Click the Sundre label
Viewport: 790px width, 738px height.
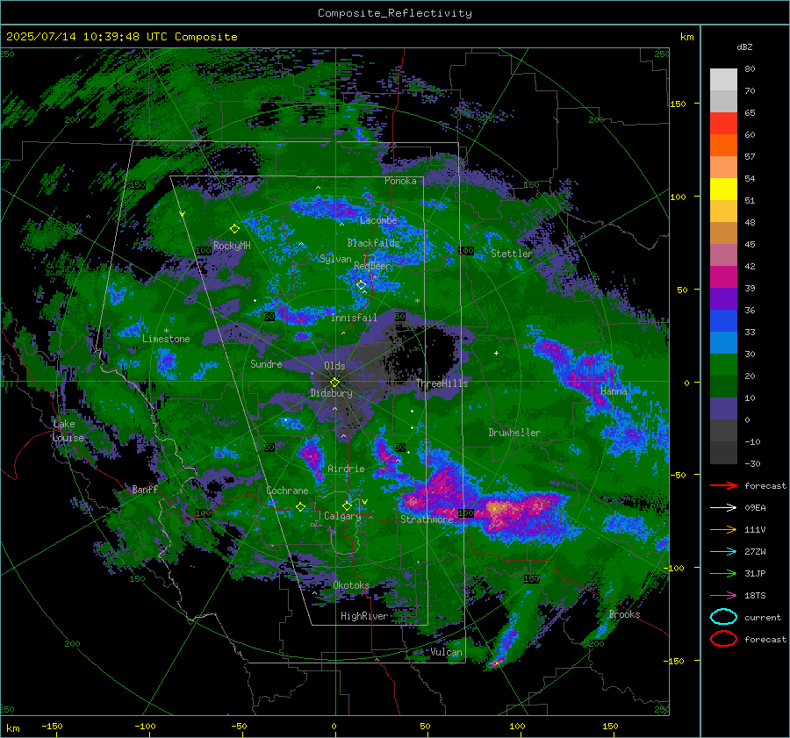coord(266,363)
